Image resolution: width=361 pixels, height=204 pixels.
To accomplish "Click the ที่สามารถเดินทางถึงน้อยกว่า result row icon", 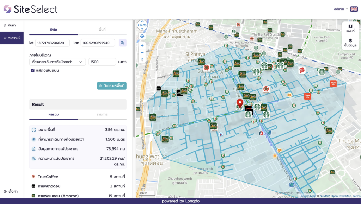I will click(33, 139).
